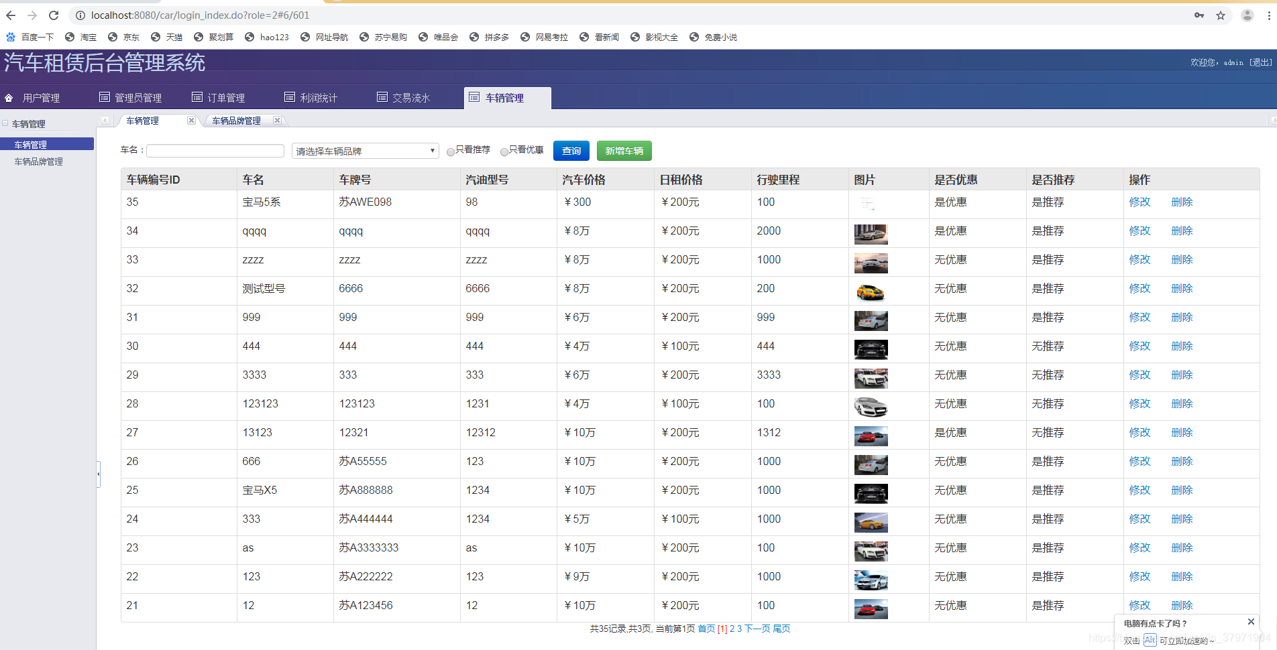The image size is (1277, 650).
Task: Collapse the left sidebar with handle
Action: [99, 474]
